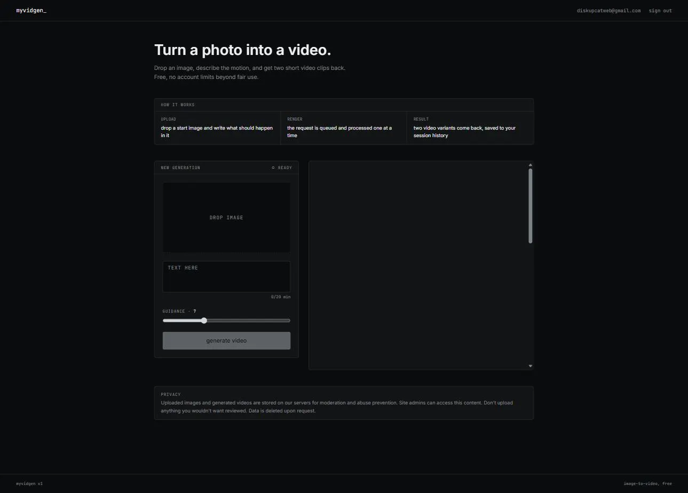The width and height of the screenshot is (688, 493).
Task: Click the results panel scroll-down arrow
Action: tap(531, 366)
